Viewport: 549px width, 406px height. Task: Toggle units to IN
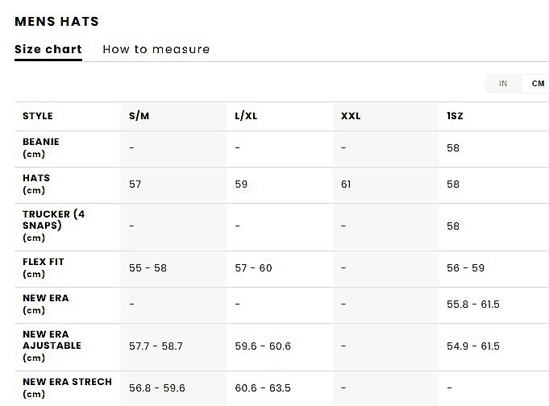point(503,84)
